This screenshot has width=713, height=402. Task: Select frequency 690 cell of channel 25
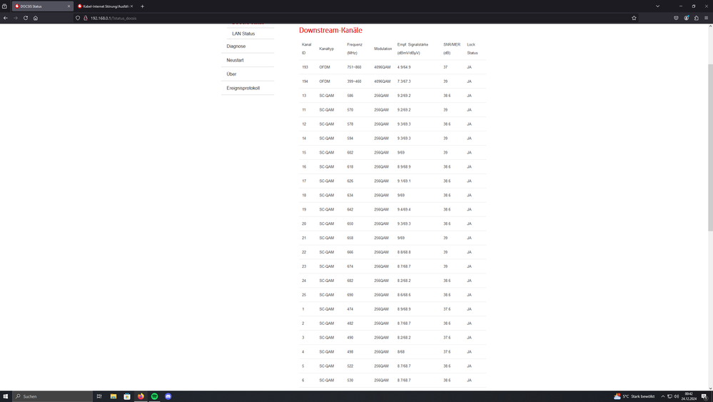[350, 295]
